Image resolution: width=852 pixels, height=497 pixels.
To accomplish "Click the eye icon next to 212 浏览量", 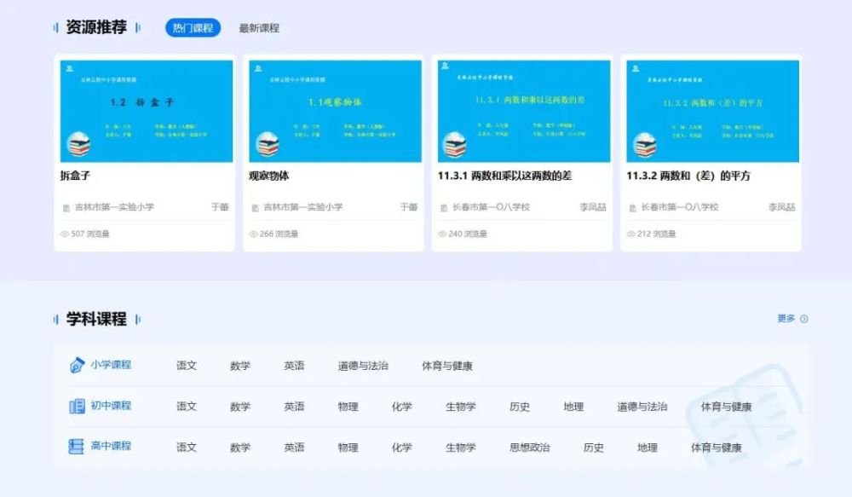I will (x=630, y=234).
